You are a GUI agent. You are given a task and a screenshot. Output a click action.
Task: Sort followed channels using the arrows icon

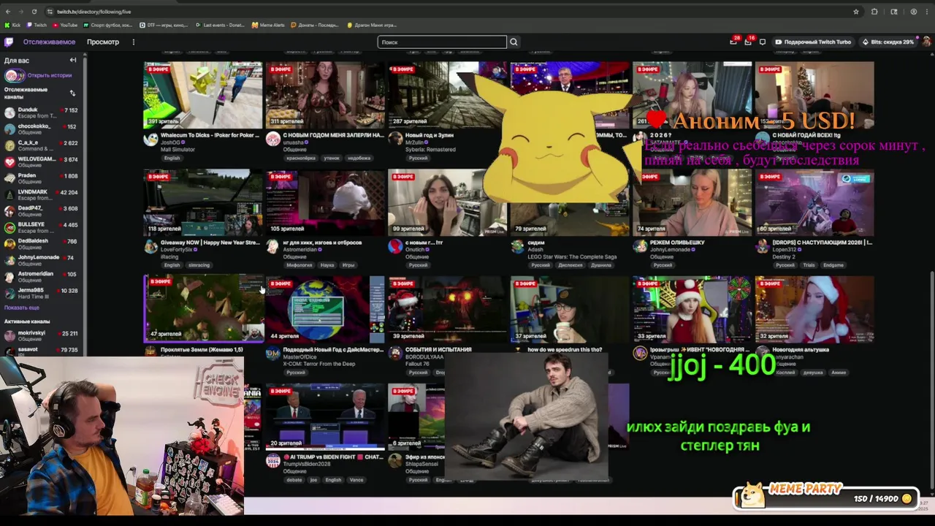(x=72, y=93)
